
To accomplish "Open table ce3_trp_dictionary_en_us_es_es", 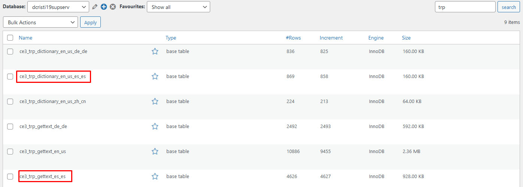I will click(52, 77).
